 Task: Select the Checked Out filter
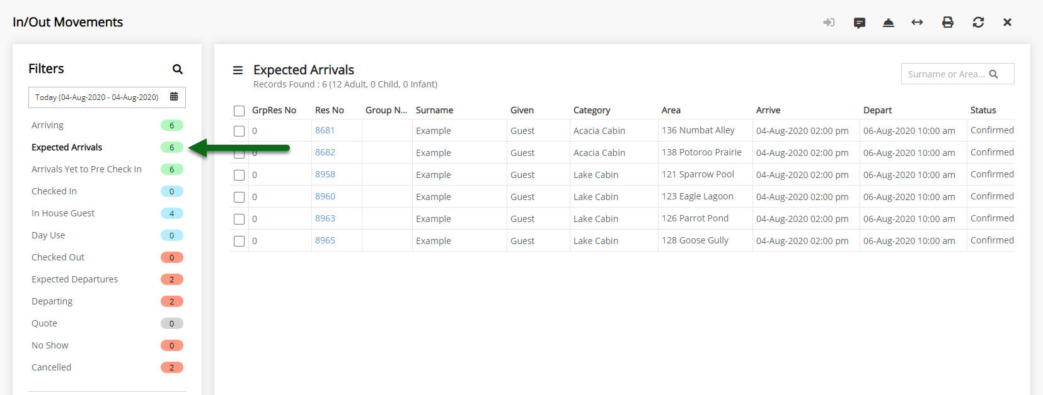tap(58, 257)
